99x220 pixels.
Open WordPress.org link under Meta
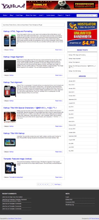70,205
